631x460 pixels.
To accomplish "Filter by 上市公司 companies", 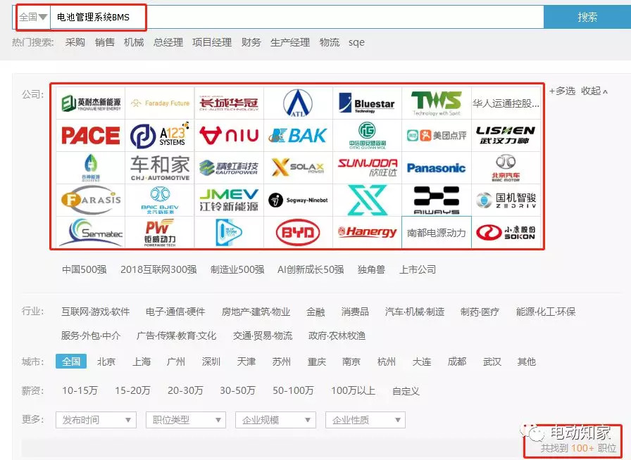I will [418, 269].
